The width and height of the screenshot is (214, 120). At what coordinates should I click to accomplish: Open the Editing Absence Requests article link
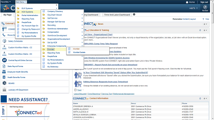point(106,82)
